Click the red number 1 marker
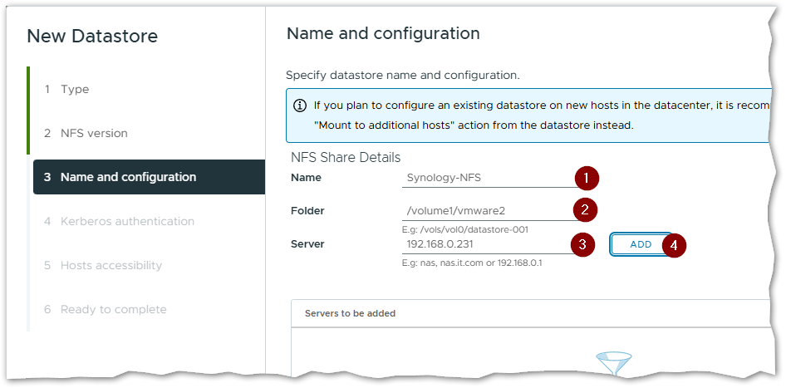This screenshot has height=388, width=786. pos(587,178)
